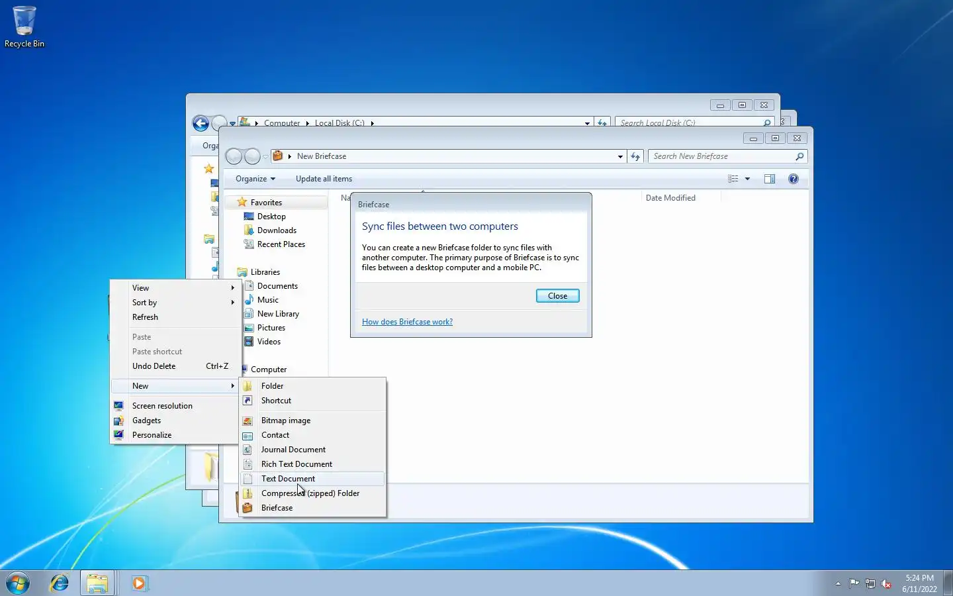Open the New submenu item
The width and height of the screenshot is (953, 596).
pyautogui.click(x=175, y=386)
